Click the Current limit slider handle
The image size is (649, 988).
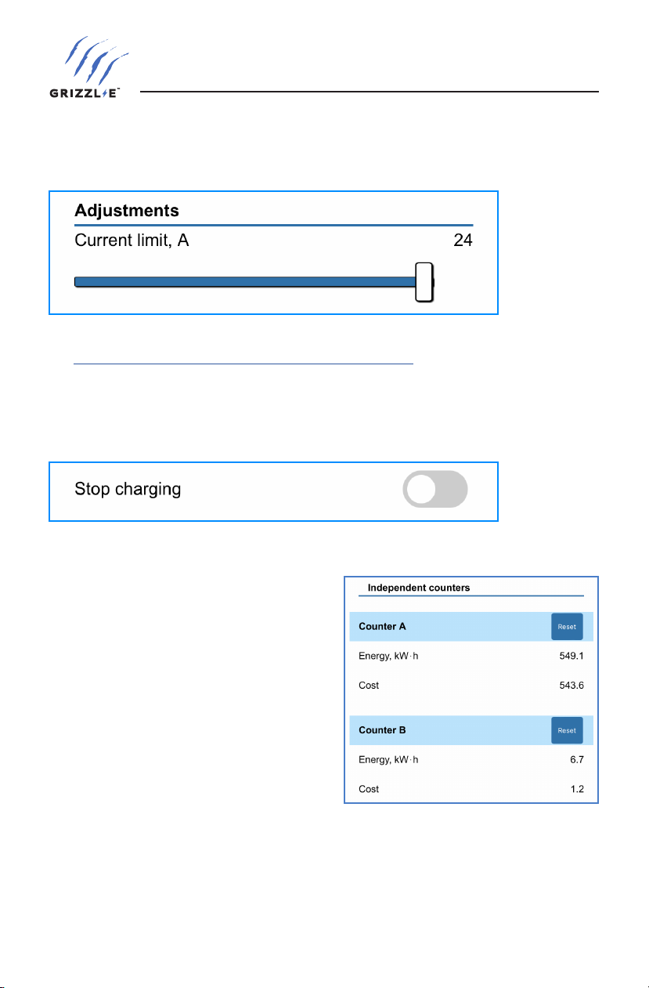[424, 281]
